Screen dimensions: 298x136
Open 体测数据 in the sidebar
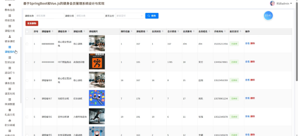(x=10, y=104)
